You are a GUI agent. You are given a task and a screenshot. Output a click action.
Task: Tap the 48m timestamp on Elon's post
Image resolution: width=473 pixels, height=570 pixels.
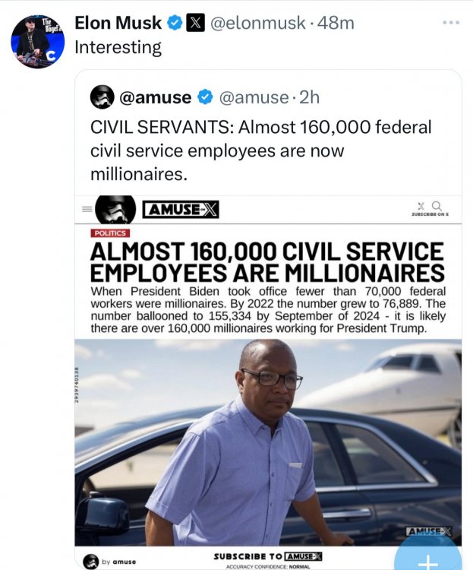(336, 24)
